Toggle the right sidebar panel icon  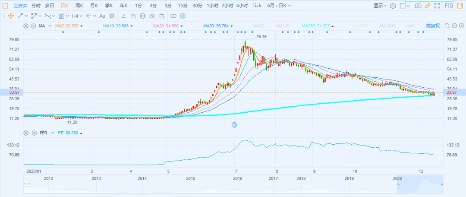coord(460,6)
